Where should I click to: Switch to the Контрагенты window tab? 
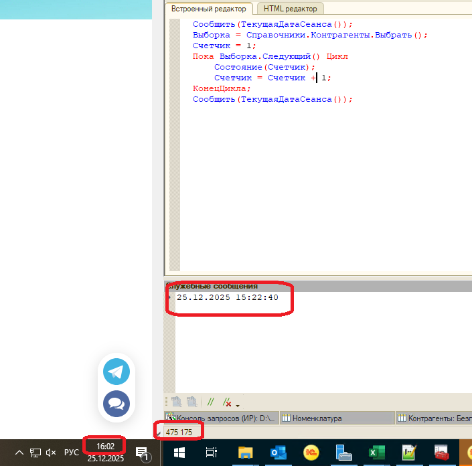click(434, 418)
